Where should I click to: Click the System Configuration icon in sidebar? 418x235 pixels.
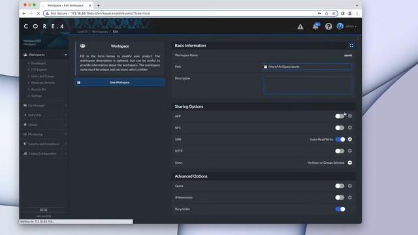tap(25, 153)
